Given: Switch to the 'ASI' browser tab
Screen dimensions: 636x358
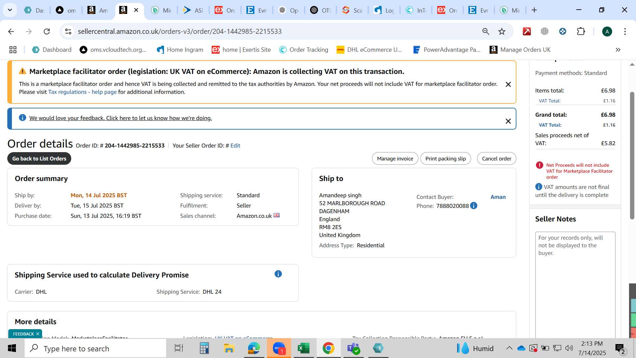Looking at the screenshot, I should coord(193,10).
